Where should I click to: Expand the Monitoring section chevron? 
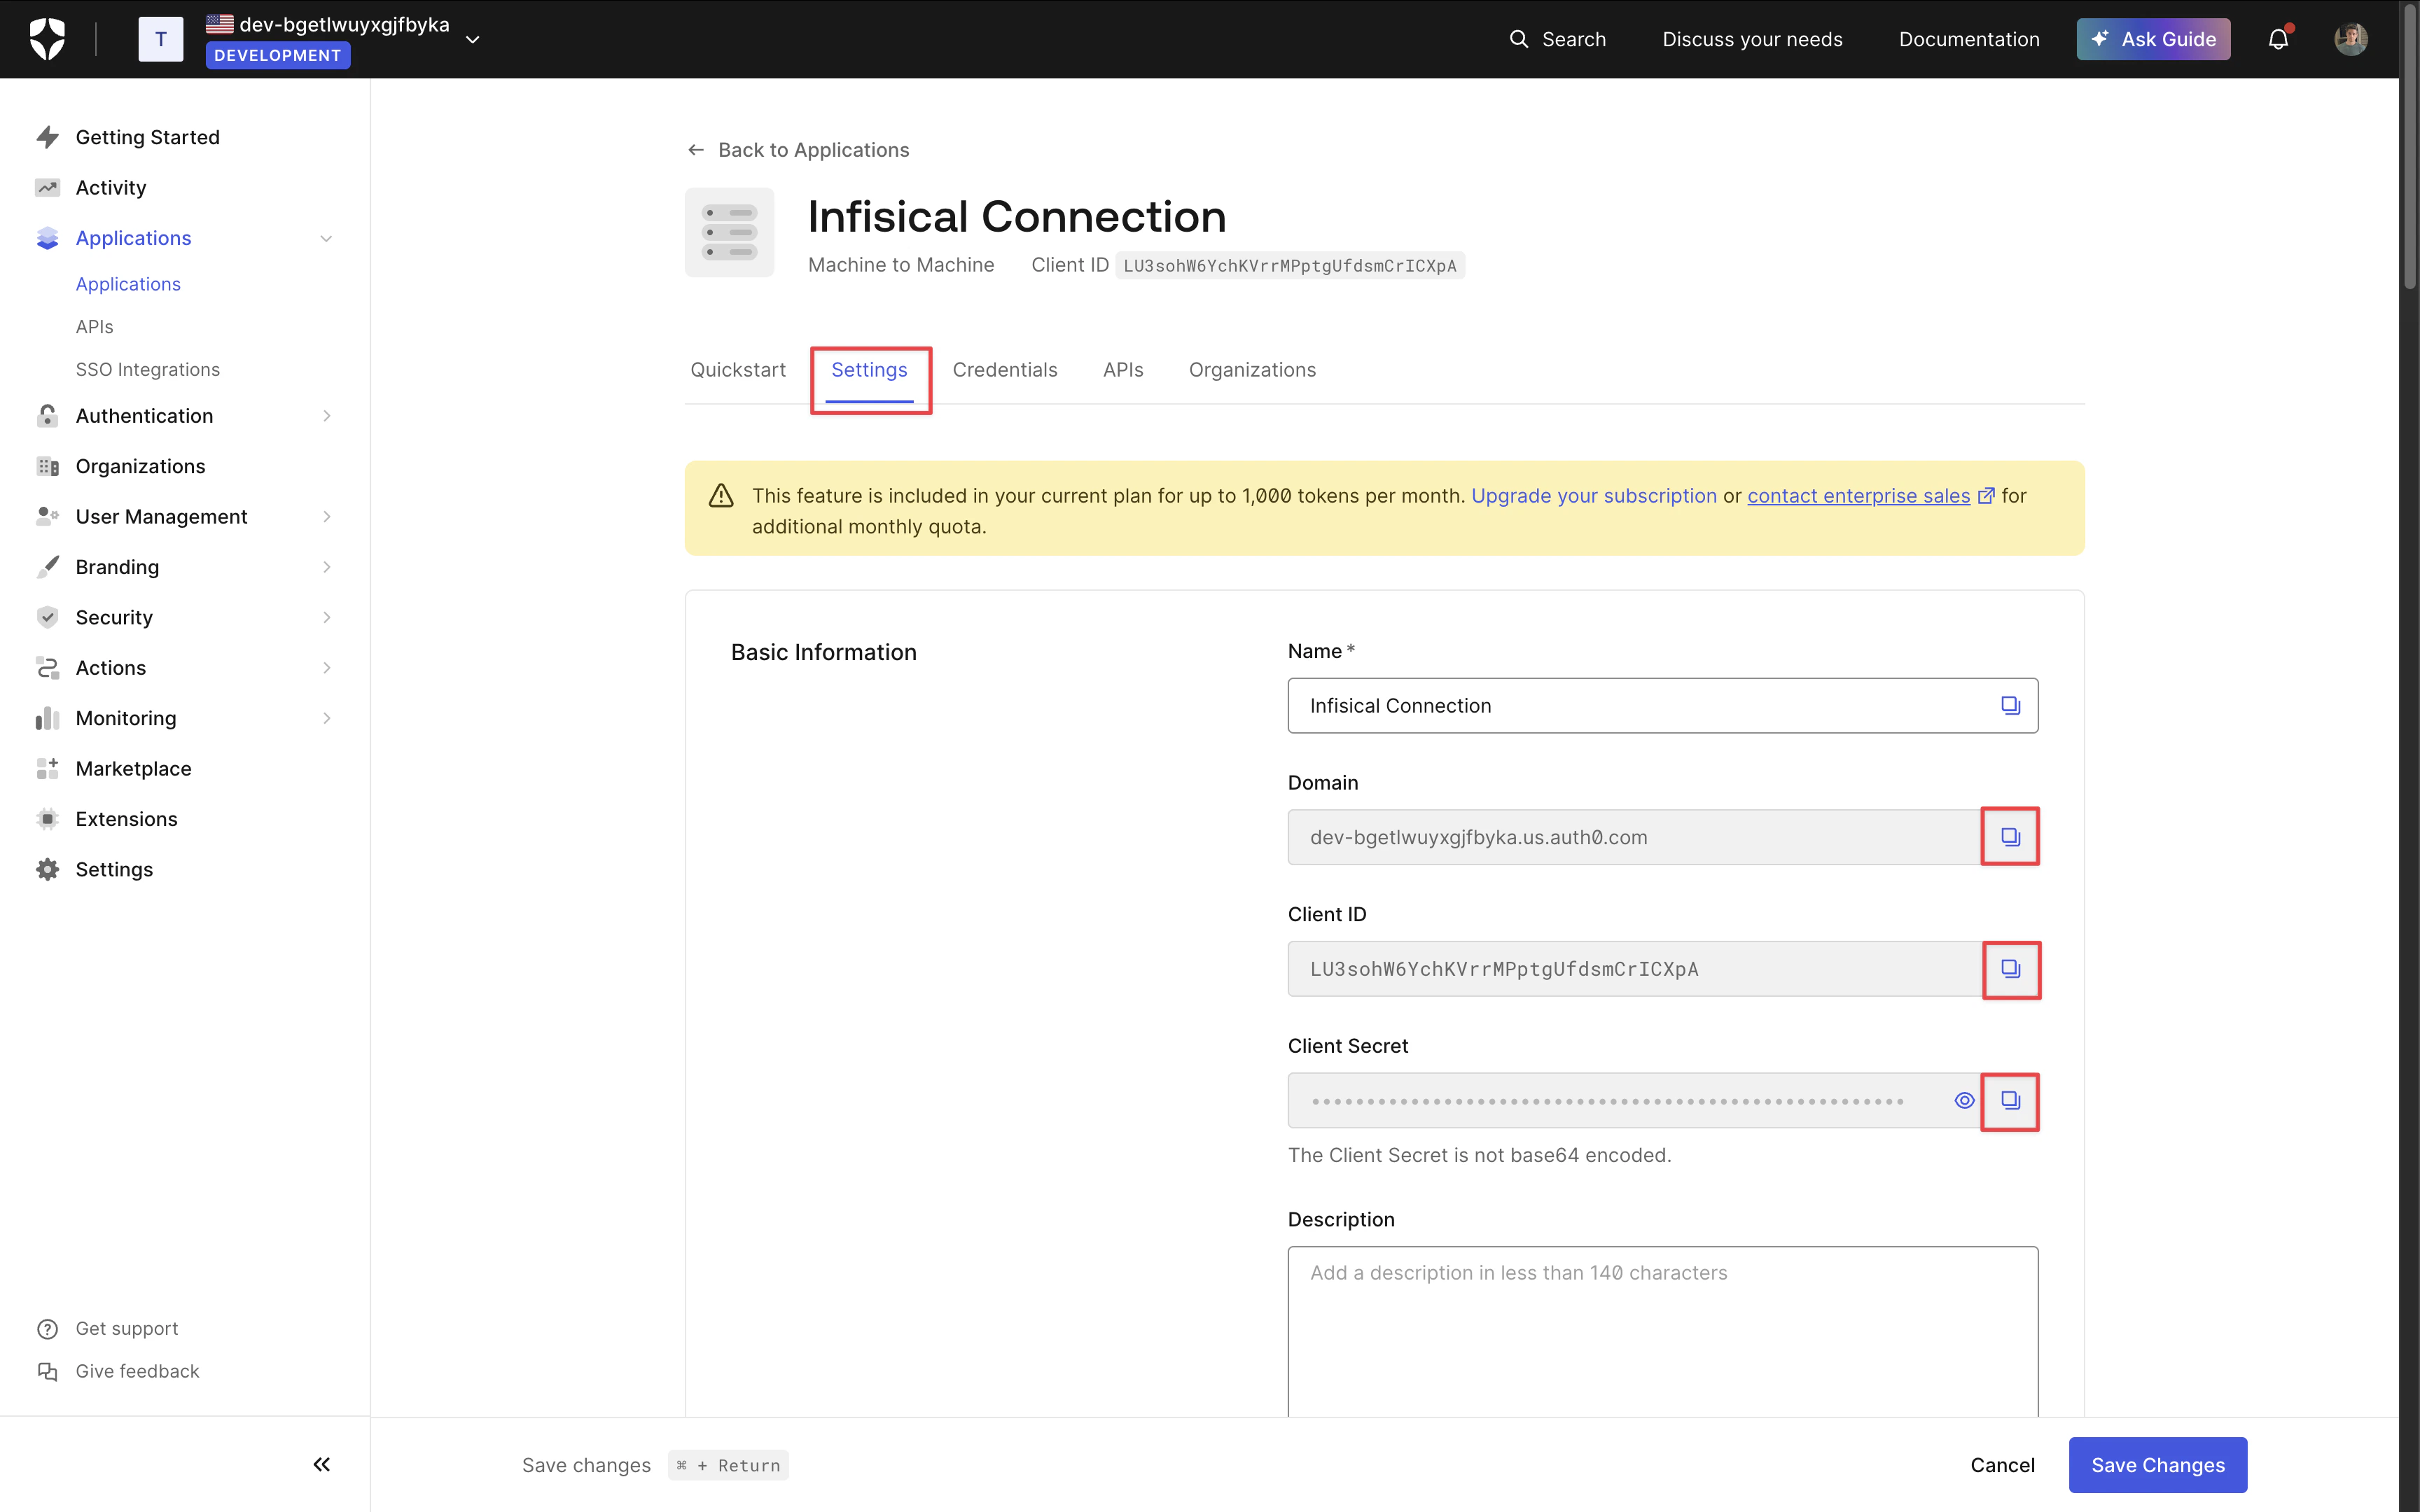point(326,718)
